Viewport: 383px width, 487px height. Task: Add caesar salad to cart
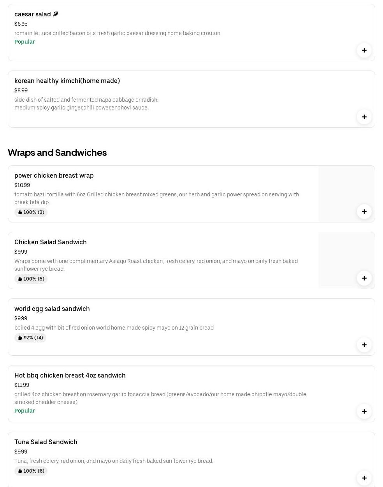tap(364, 50)
